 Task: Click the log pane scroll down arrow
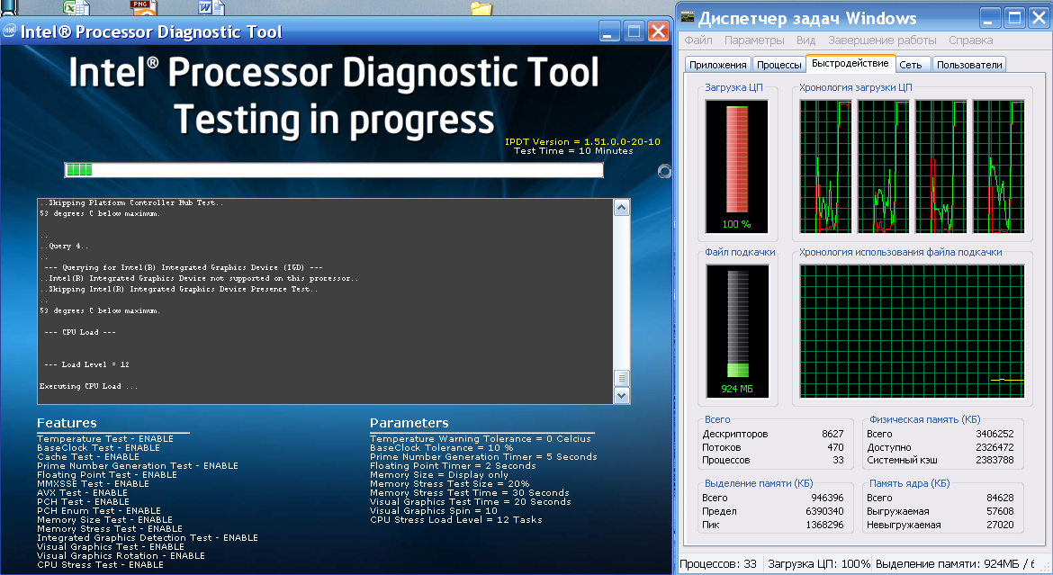(x=622, y=396)
